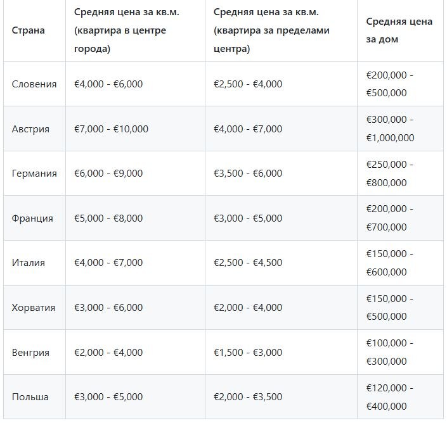Select the Польша country cell

click(30, 398)
